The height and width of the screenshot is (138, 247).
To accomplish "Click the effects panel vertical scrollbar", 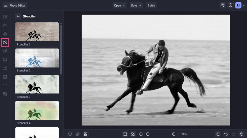I will click(x=61, y=50).
